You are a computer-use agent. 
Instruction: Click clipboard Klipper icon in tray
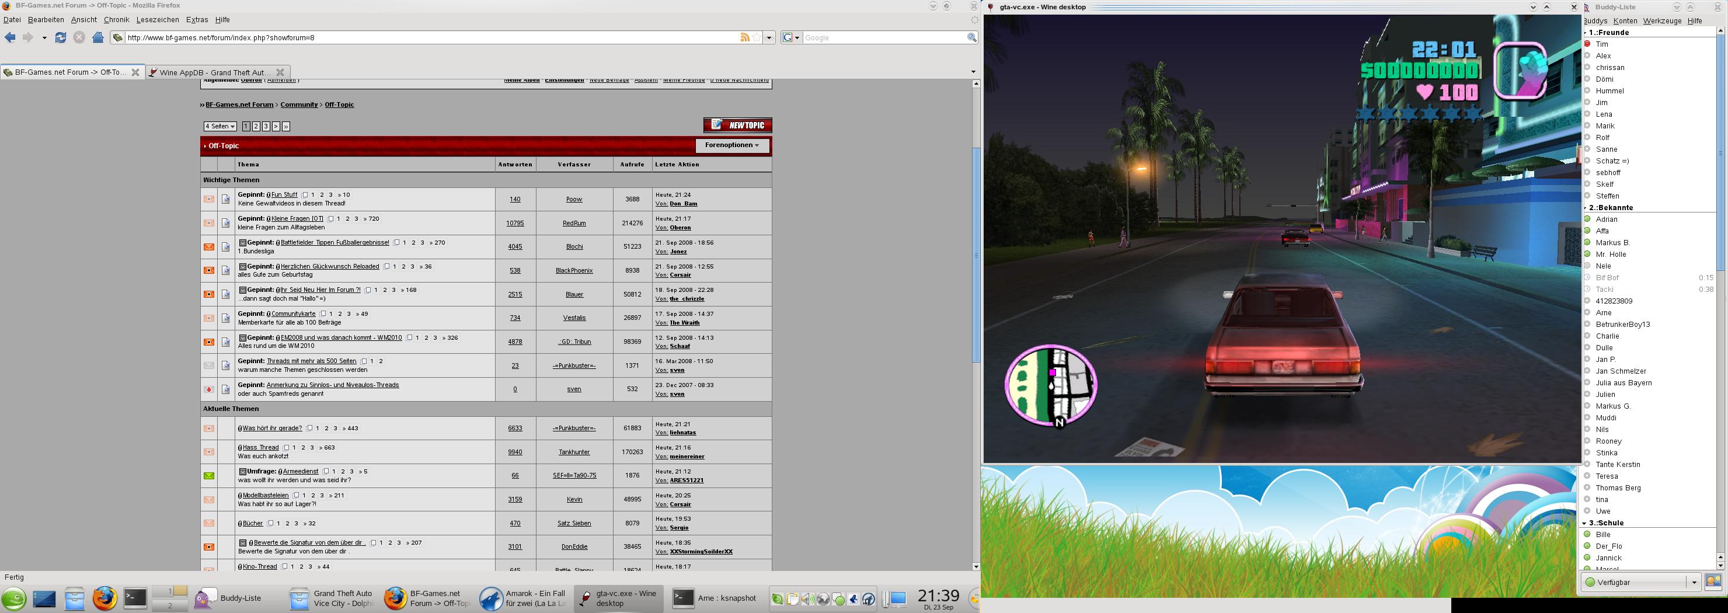pyautogui.click(x=792, y=600)
